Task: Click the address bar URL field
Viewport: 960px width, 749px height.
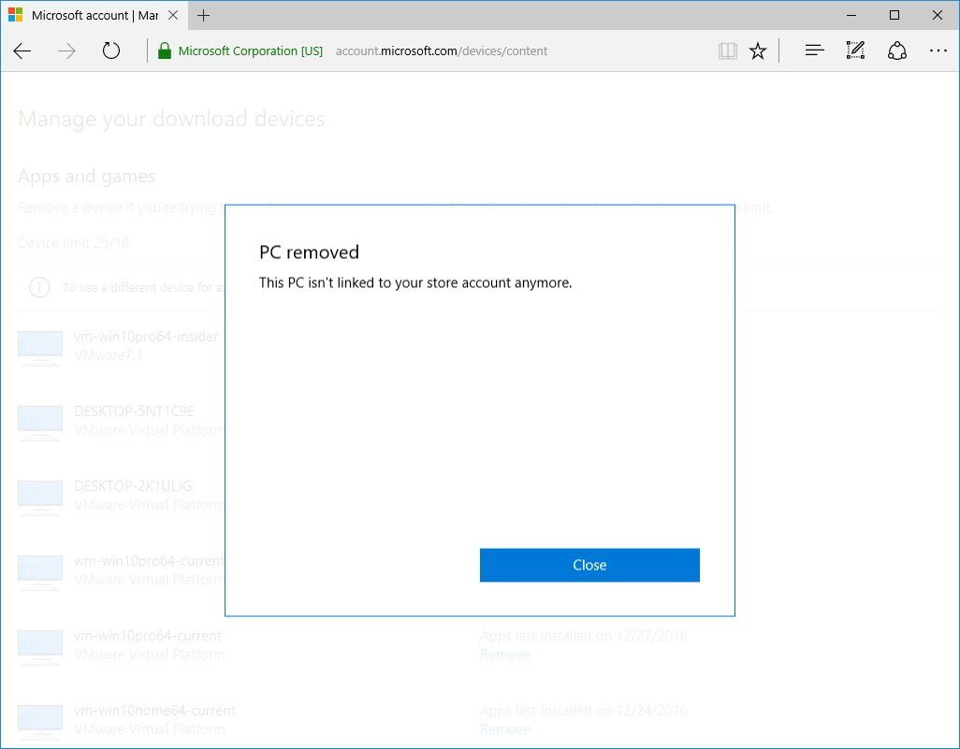Action: [x=441, y=50]
